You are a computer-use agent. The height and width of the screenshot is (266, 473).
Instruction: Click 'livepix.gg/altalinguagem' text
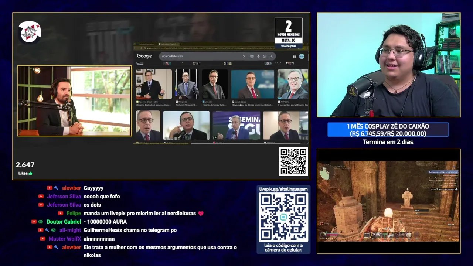283,189
